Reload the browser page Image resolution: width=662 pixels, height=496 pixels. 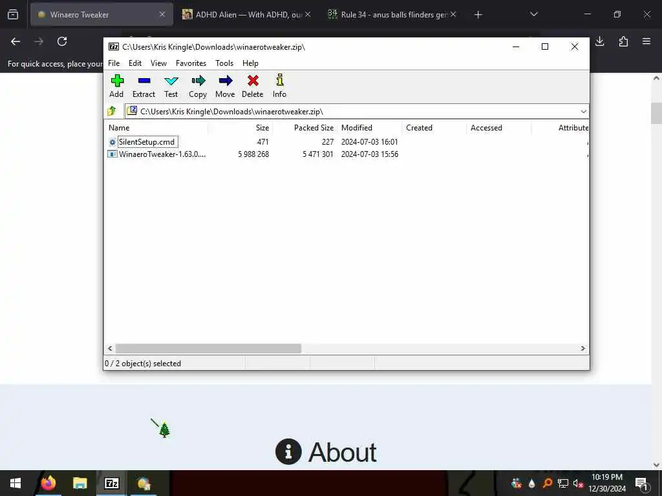pos(62,41)
